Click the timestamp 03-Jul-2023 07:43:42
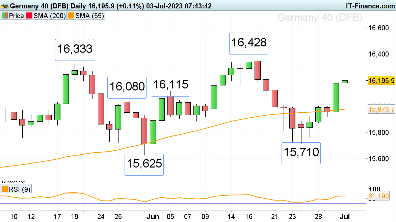This screenshot has height=222, width=396. 179,6
